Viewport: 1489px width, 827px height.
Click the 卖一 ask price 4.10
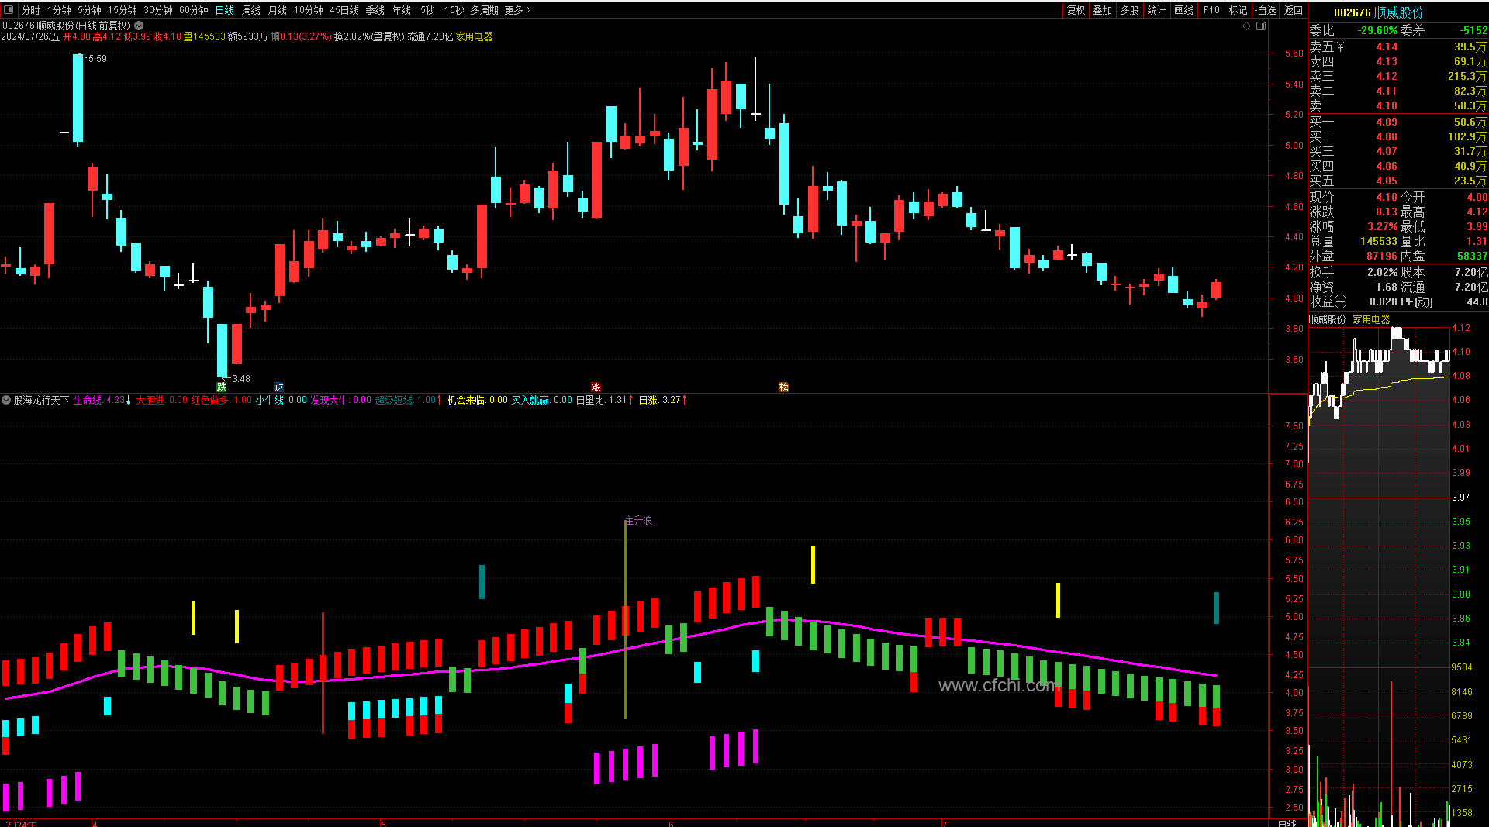tap(1387, 105)
